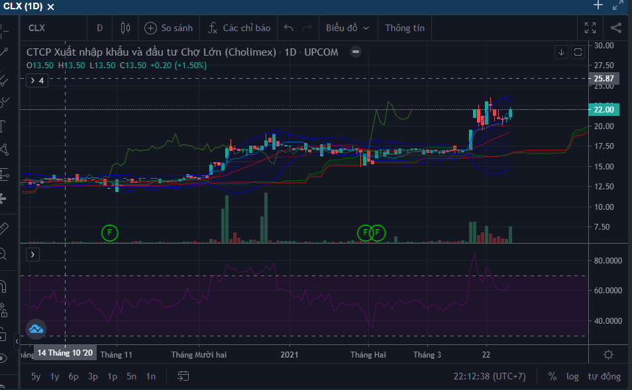
Task: Click the CLX symbol search field
Action: pyautogui.click(x=53, y=28)
